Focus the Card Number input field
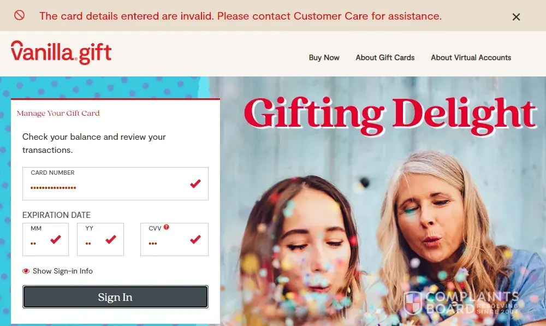The image size is (546, 326). coord(115,183)
